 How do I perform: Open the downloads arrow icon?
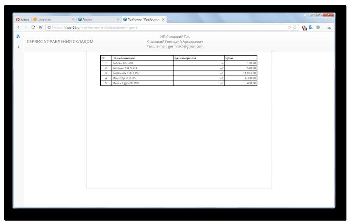[x=329, y=27]
